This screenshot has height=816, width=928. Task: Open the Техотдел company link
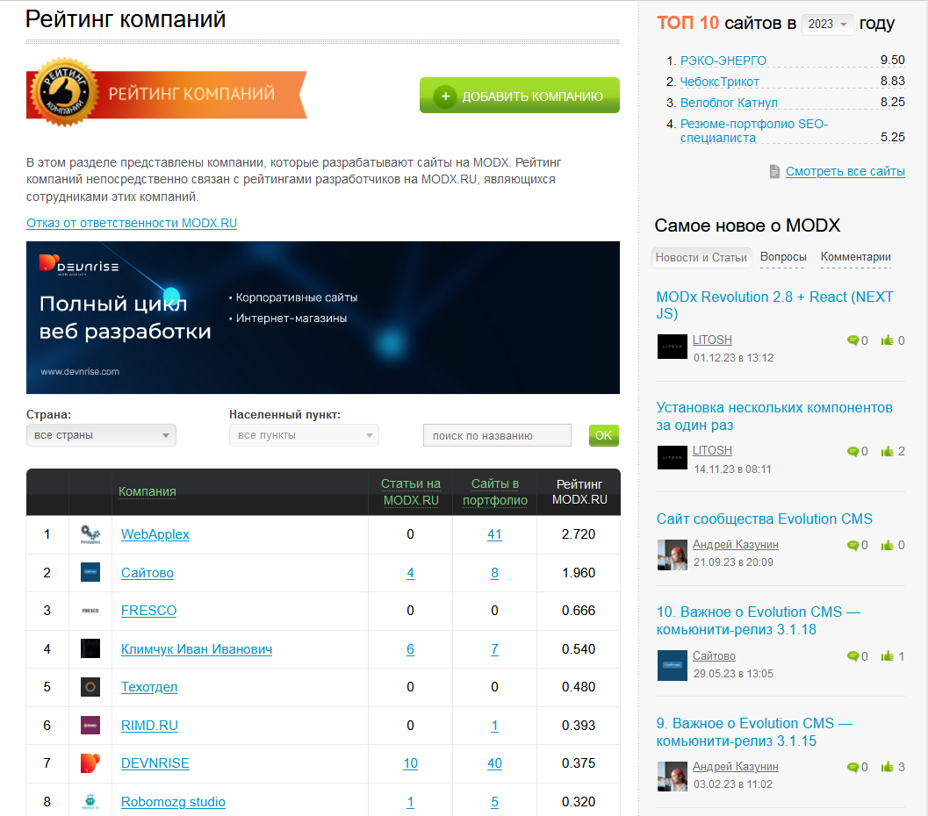[x=149, y=687]
